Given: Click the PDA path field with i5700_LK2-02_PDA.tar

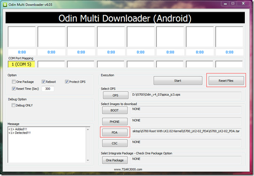Looking at the screenshot, I should [186, 132].
